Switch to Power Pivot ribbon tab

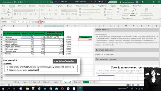(x=137, y=6)
